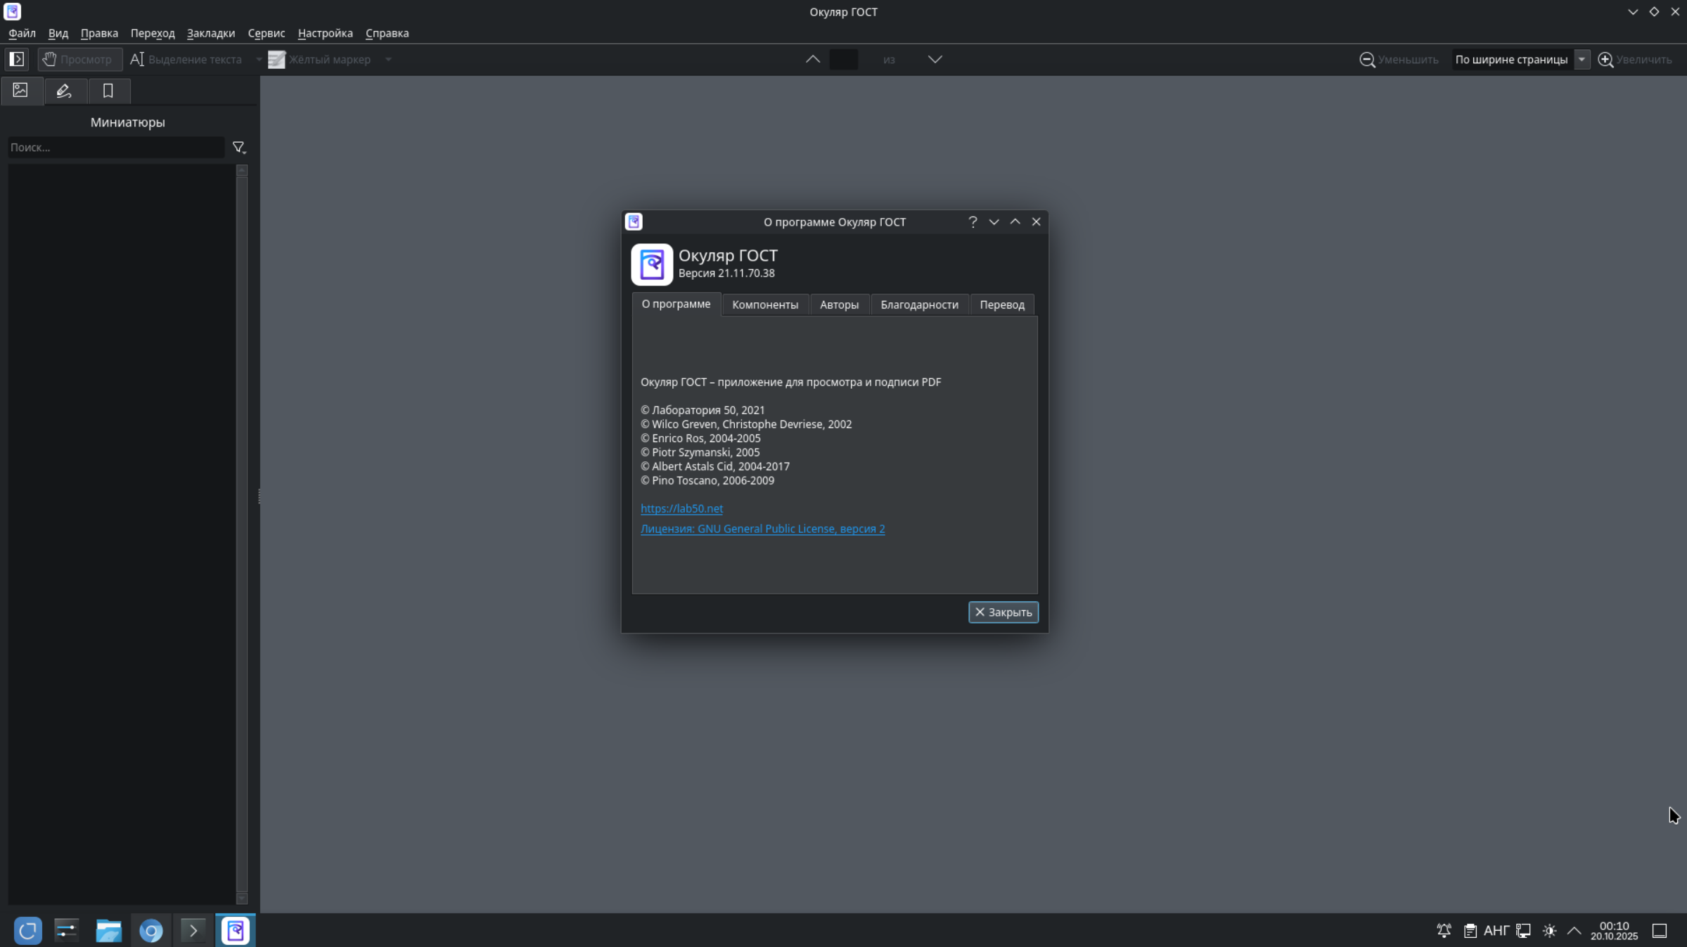Go to previous page arrow
The height and width of the screenshot is (947, 1687).
click(x=813, y=59)
